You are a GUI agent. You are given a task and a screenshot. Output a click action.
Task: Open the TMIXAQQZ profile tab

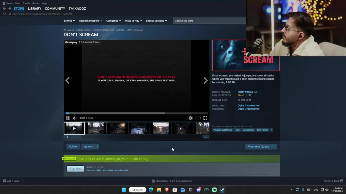77,9
